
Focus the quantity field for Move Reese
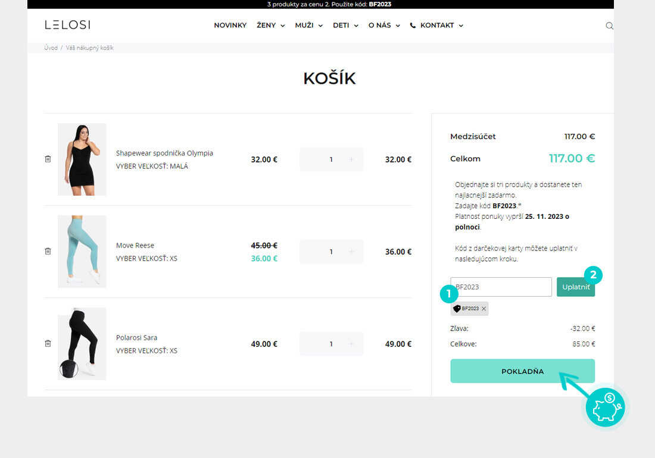(331, 252)
